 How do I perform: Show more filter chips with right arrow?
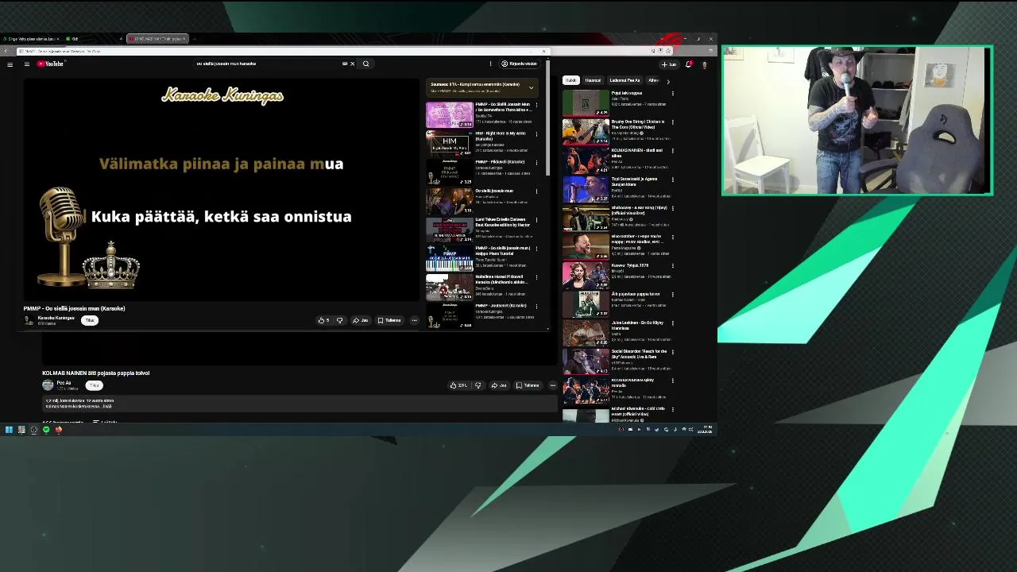click(668, 81)
